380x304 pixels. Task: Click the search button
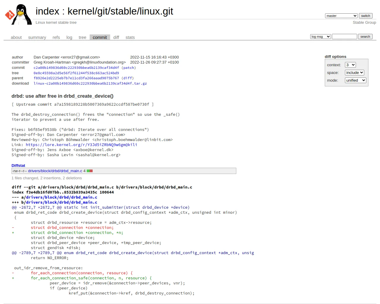pos(365,37)
